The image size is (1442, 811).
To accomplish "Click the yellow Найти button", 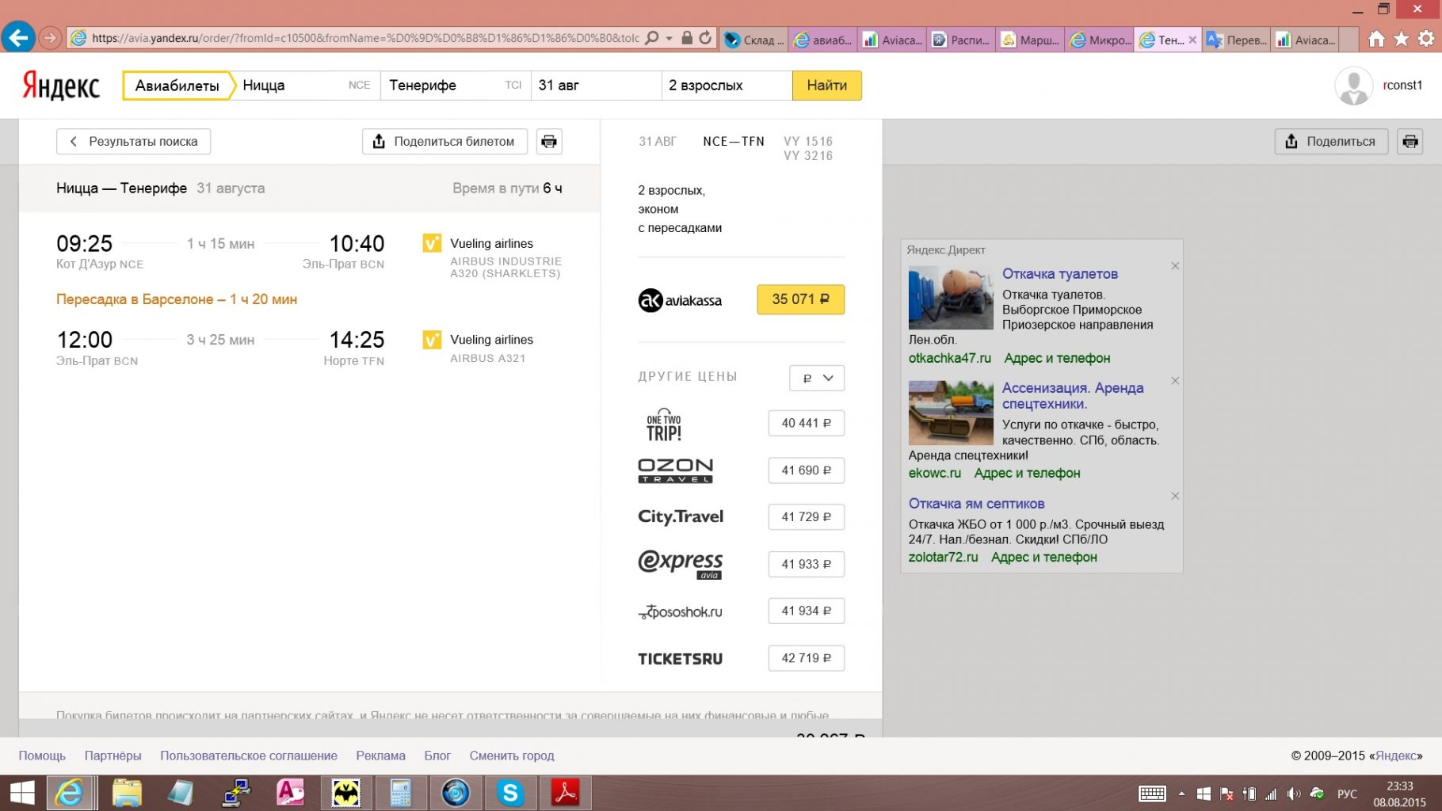I will 826,86.
